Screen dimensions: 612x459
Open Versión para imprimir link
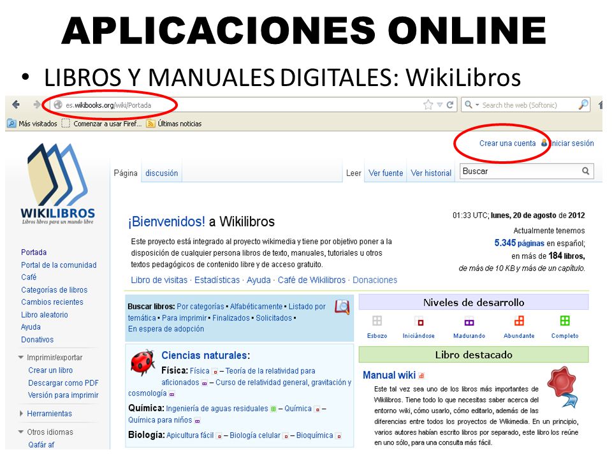[x=63, y=395]
